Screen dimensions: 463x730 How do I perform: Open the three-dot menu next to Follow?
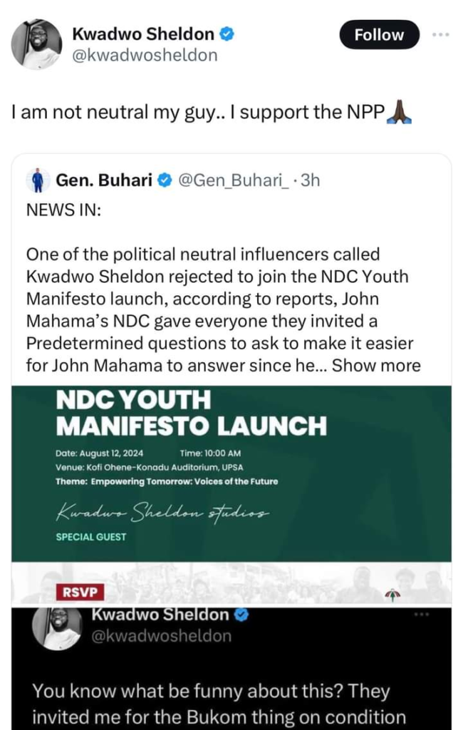(x=442, y=34)
